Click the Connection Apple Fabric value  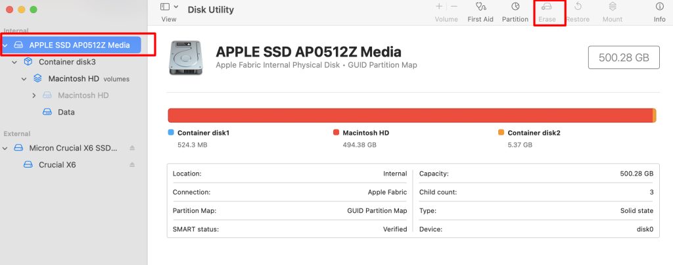387,192
